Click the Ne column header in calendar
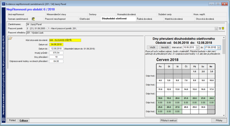This screenshot has height=126, width=230. tap(211, 67)
